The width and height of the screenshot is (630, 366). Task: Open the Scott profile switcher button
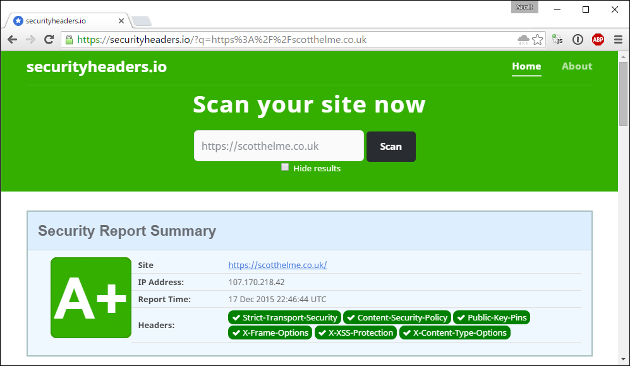pyautogui.click(x=524, y=8)
